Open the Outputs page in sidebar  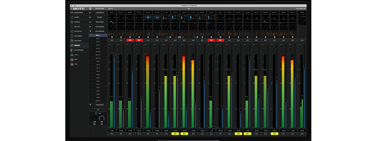coord(79,31)
